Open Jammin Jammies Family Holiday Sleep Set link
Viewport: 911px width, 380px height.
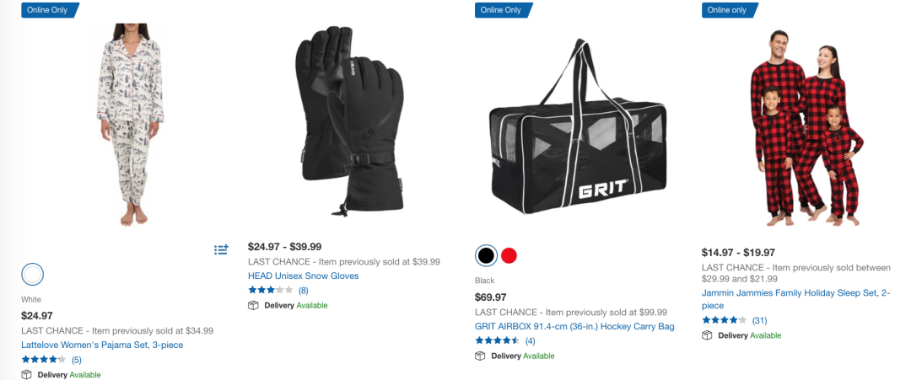coord(796,299)
